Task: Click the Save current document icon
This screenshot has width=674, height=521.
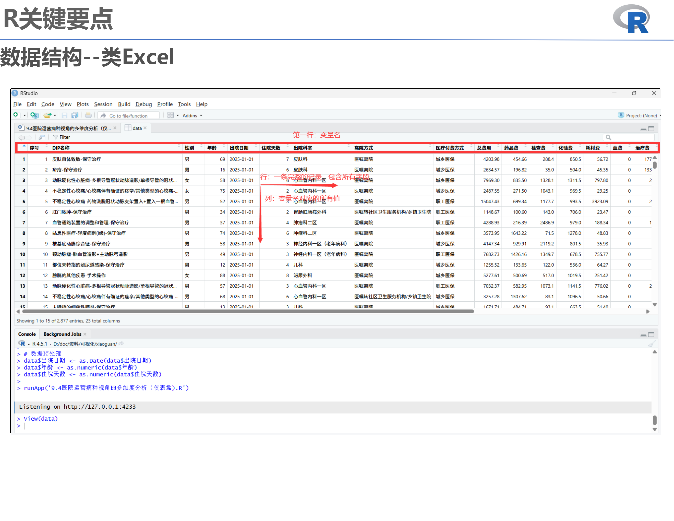Action: point(65,115)
